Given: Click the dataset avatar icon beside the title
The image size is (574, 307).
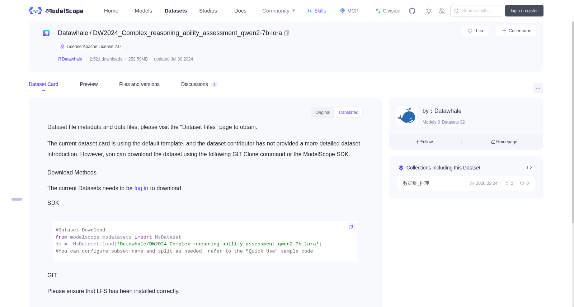Looking at the screenshot, I should [46, 33].
